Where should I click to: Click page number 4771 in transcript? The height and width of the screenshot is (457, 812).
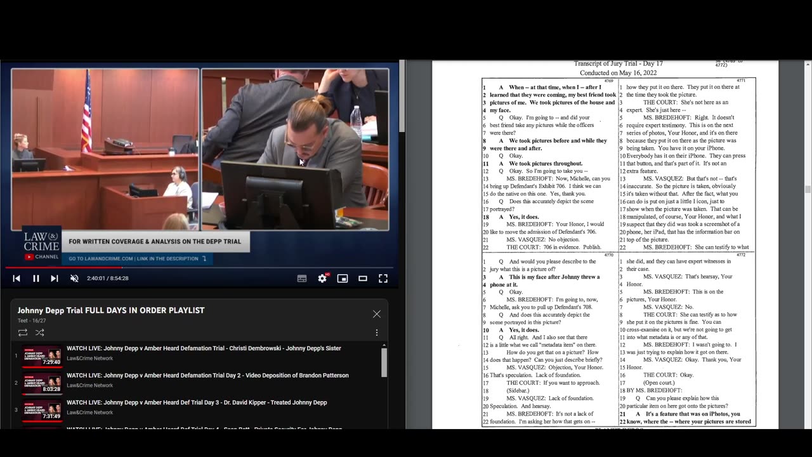coord(740,81)
